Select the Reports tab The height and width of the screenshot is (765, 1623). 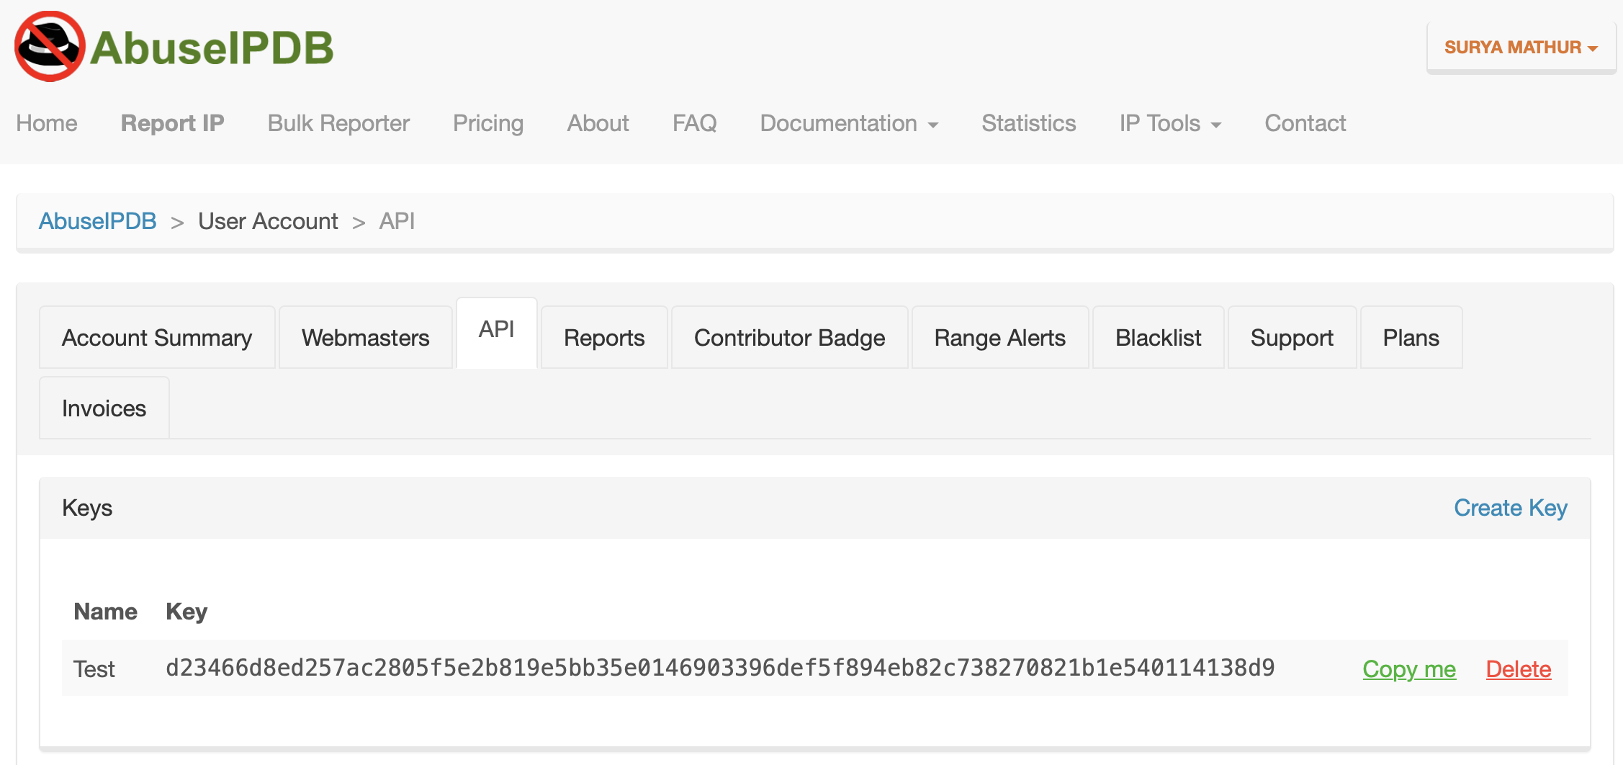pos(603,336)
